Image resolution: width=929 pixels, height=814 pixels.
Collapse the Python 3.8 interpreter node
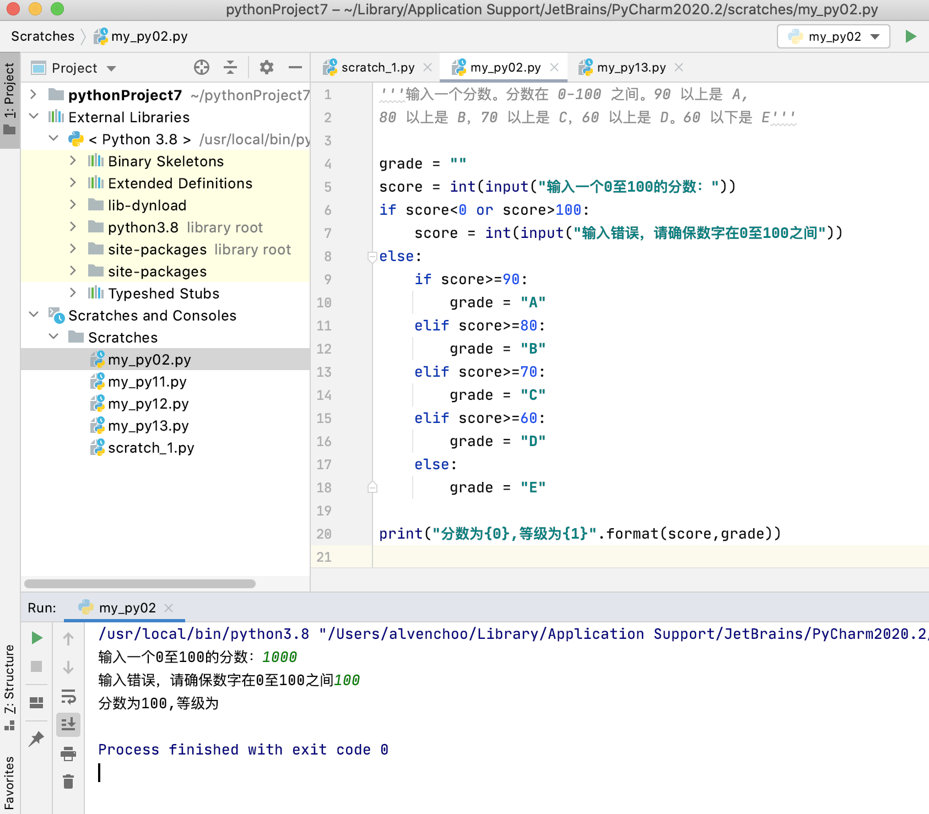(53, 139)
